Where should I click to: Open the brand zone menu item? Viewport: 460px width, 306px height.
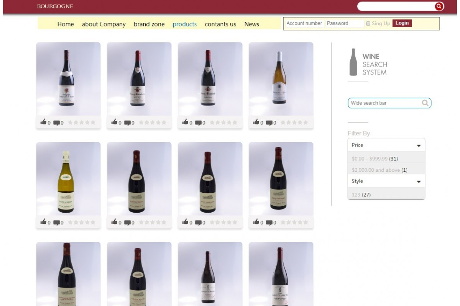pyautogui.click(x=149, y=24)
